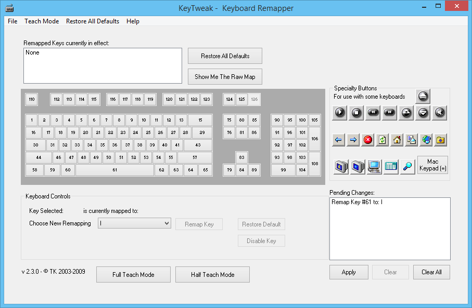This screenshot has height=308, width=472.
Task: Select the green Refresh page icon
Action: coord(382,140)
